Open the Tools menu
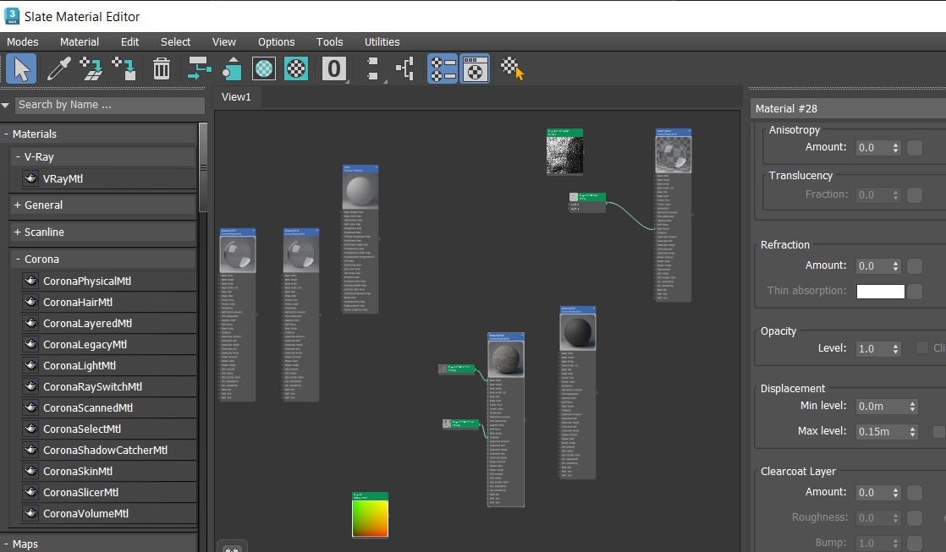Screen dimensions: 946x552 (329, 41)
